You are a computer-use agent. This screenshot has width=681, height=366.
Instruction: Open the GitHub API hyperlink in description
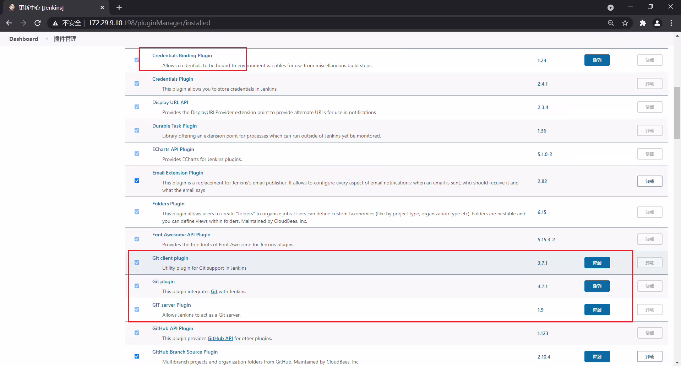click(x=220, y=338)
